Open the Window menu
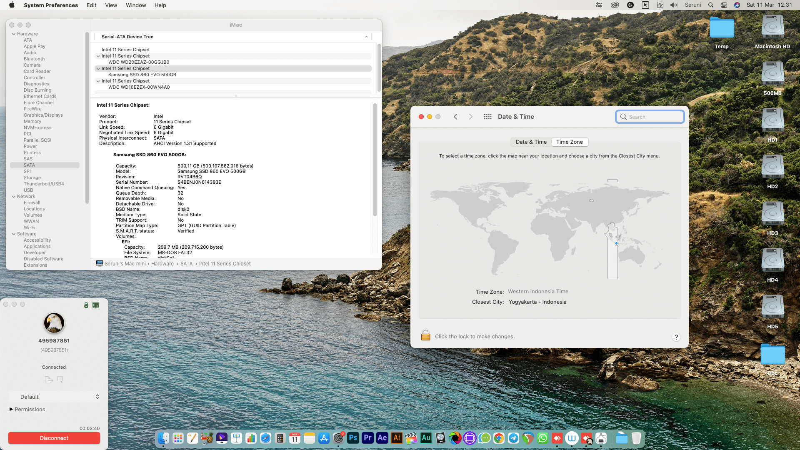This screenshot has width=800, height=450. (x=136, y=5)
